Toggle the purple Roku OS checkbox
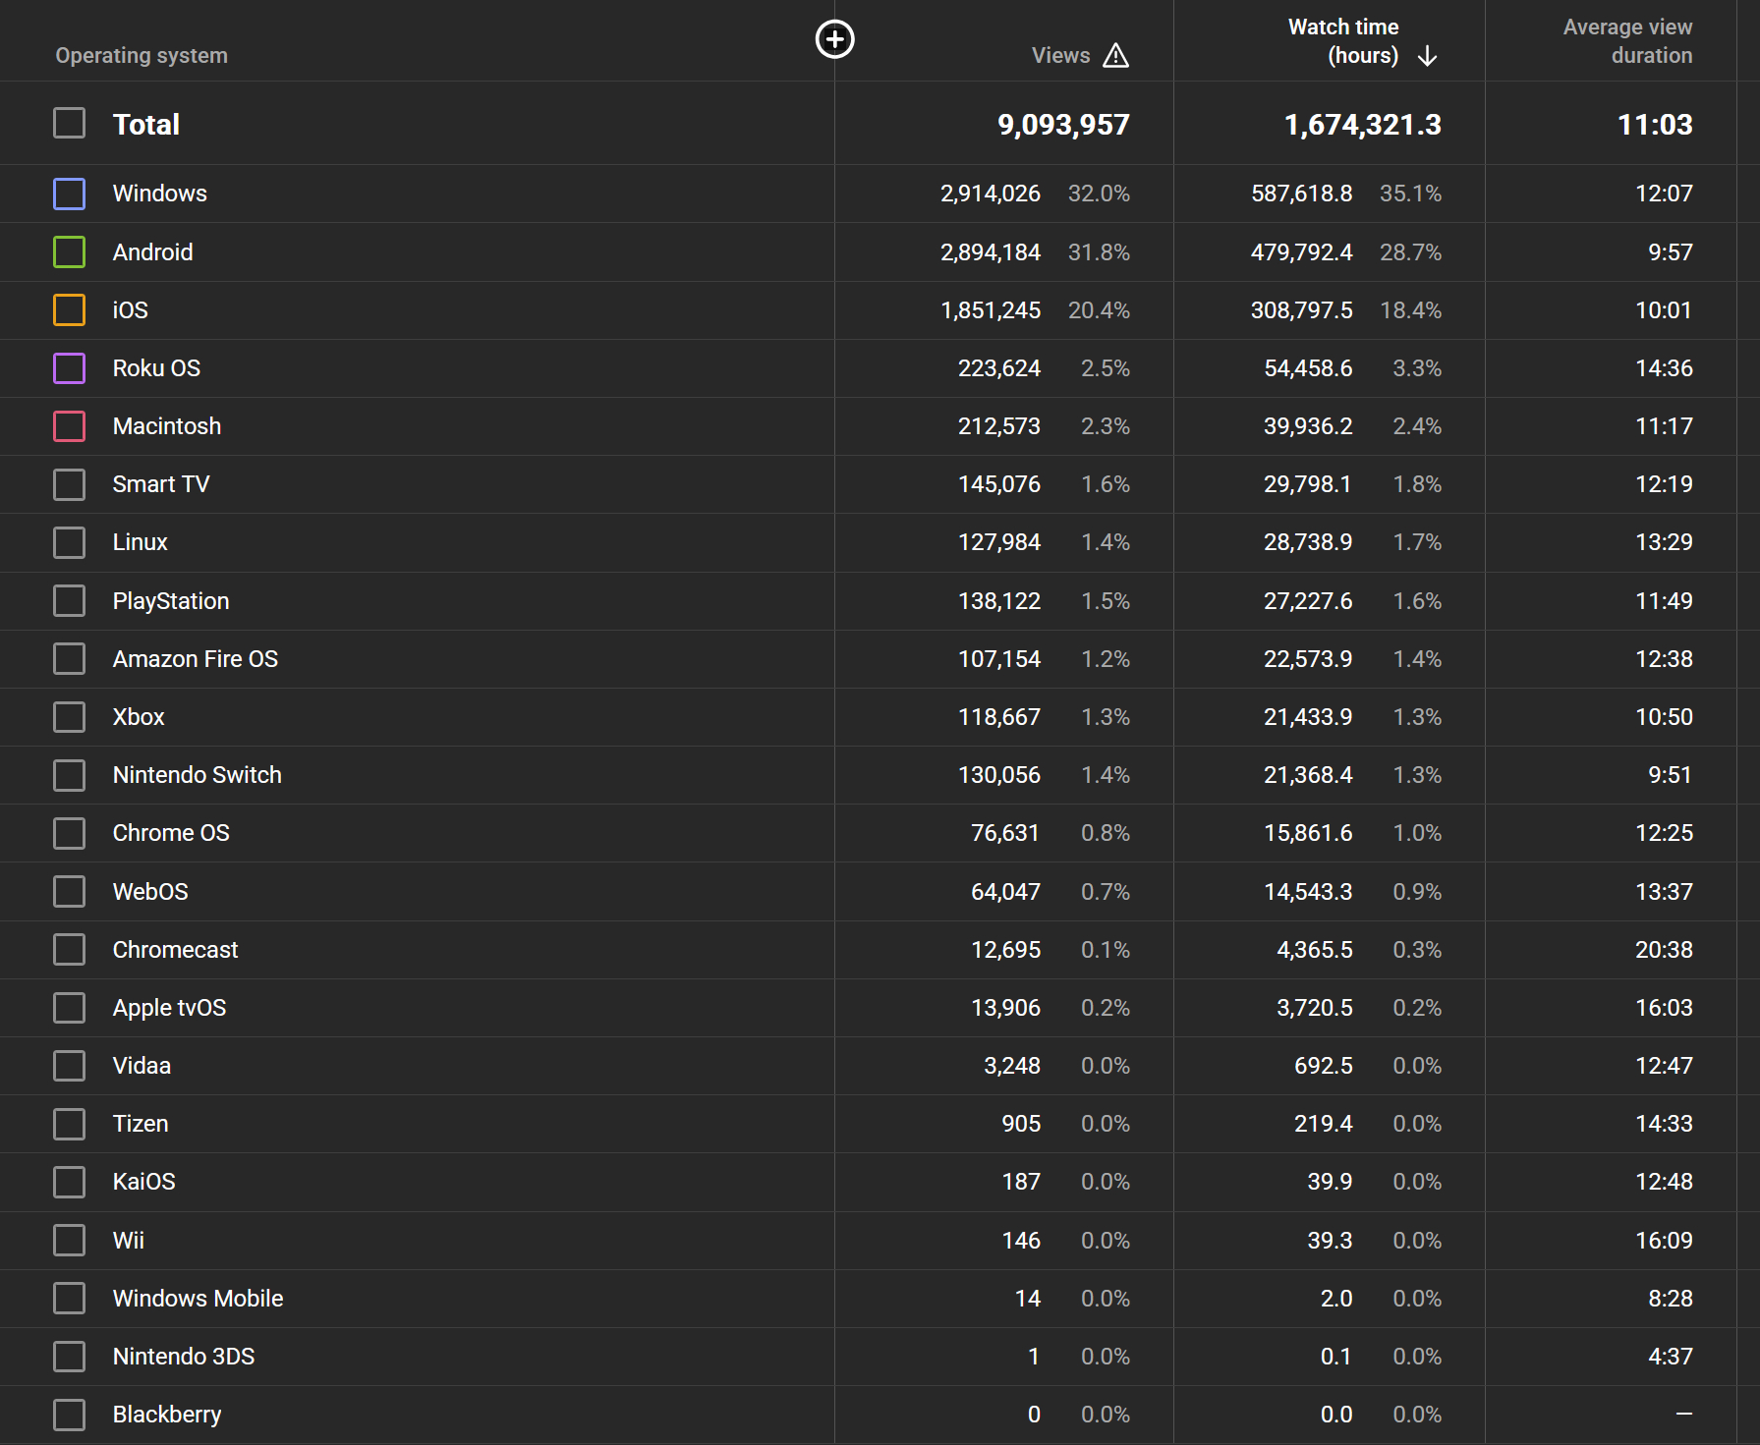The height and width of the screenshot is (1445, 1760). (x=69, y=368)
